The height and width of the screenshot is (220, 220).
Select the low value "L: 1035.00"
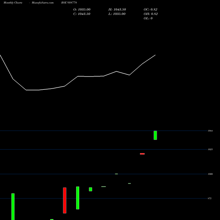coord(117,14)
